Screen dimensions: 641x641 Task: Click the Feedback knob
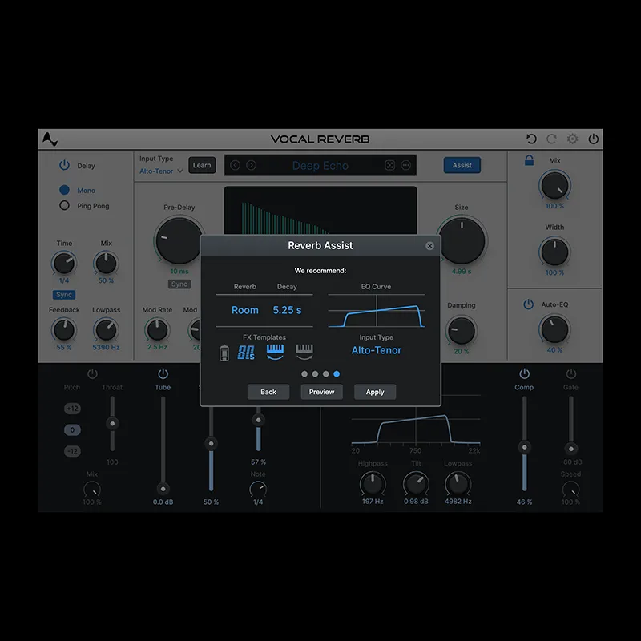point(64,329)
